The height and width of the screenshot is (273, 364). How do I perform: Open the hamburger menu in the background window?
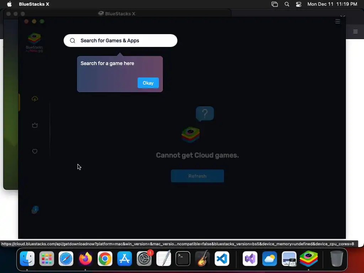pos(355,32)
